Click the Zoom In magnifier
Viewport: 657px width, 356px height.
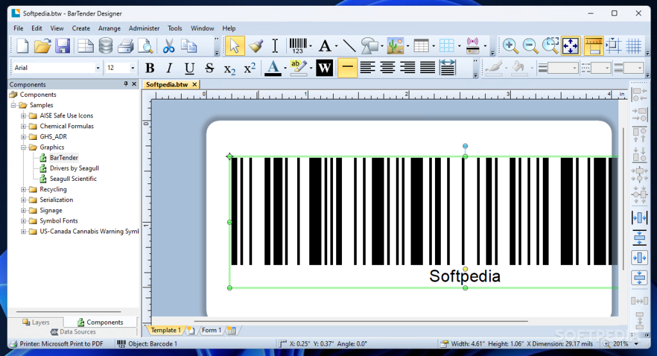coord(511,46)
